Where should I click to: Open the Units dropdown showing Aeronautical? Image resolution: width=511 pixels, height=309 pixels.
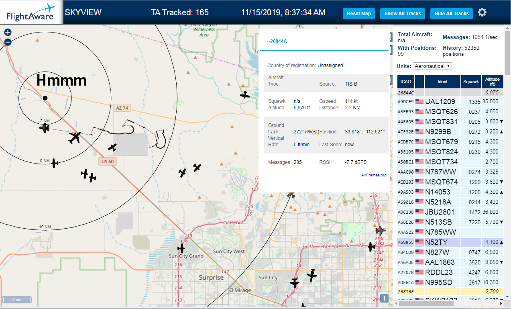tap(432, 66)
